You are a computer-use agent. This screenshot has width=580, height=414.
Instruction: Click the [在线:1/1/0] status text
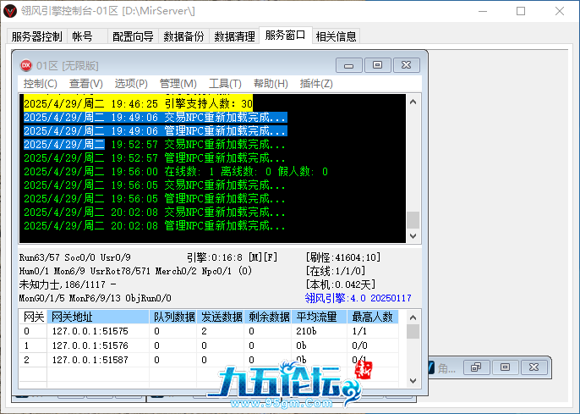coord(335,271)
